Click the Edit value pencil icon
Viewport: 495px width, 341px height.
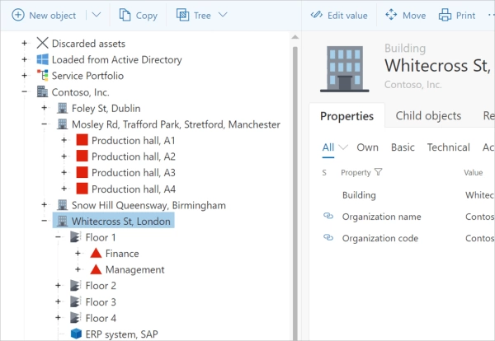316,15
